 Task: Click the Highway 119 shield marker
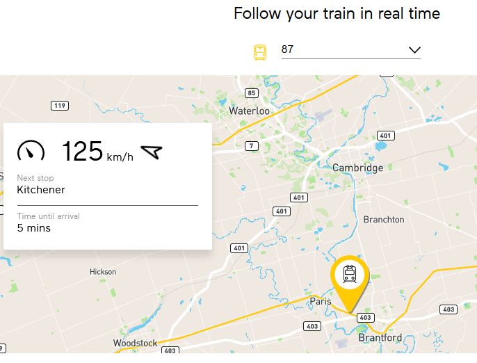(60, 106)
